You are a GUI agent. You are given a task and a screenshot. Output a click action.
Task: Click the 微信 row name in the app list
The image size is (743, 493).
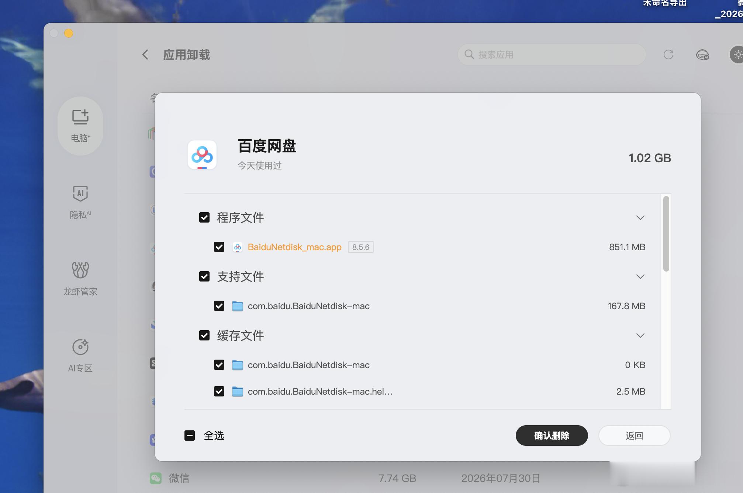179,478
